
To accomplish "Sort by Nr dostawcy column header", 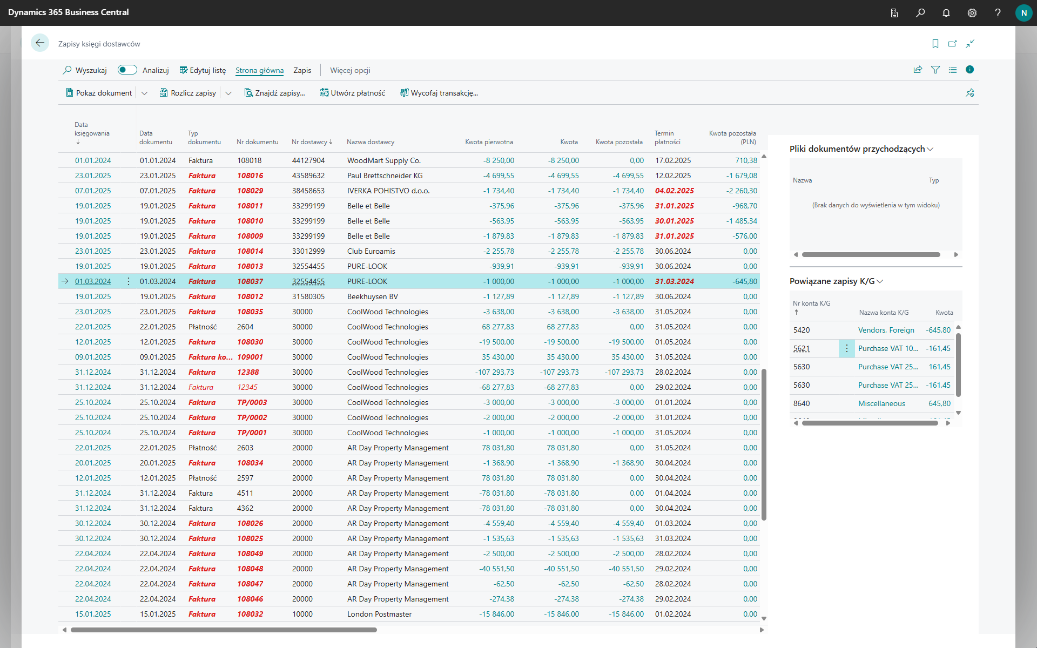I will tap(312, 142).
